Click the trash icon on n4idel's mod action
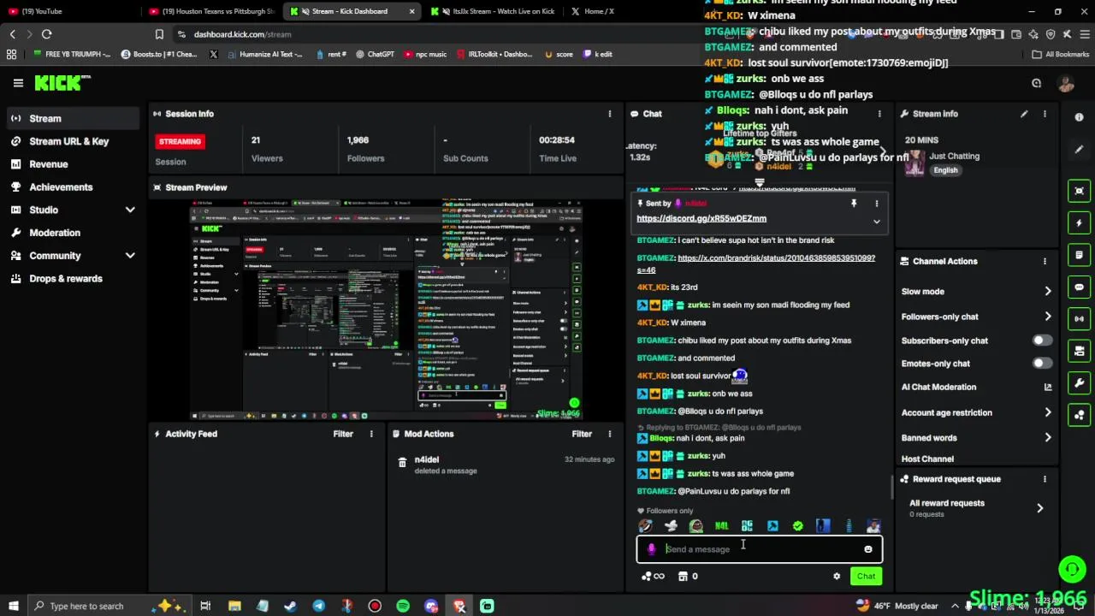 pyautogui.click(x=402, y=463)
